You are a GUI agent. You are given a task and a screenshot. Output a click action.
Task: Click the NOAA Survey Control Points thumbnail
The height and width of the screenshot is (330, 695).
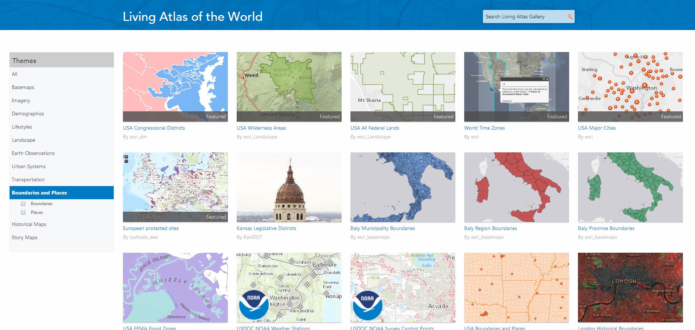403,288
